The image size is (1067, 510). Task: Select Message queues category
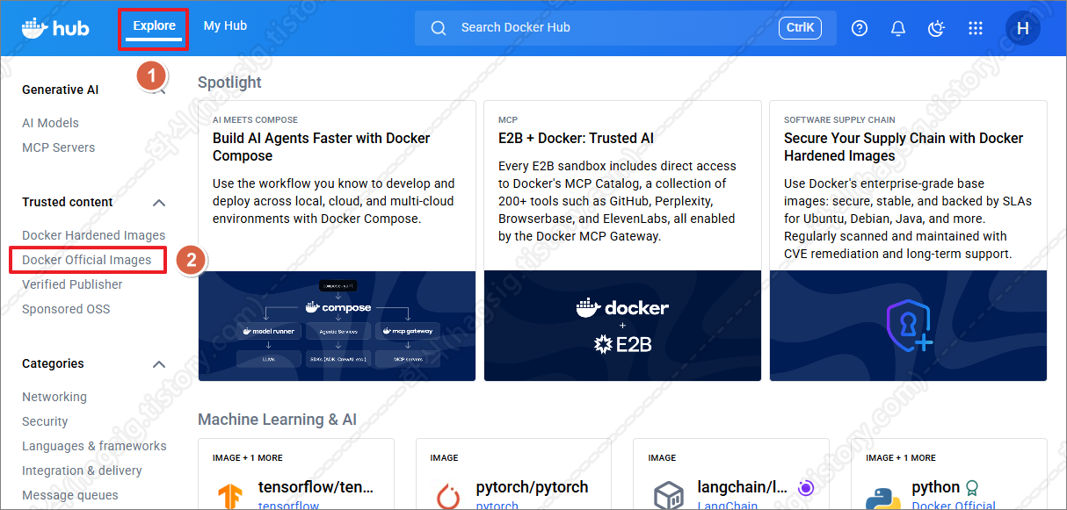tap(70, 495)
